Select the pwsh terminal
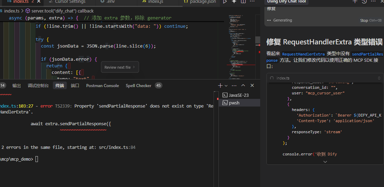The width and height of the screenshot is (384, 187). tap(239, 103)
